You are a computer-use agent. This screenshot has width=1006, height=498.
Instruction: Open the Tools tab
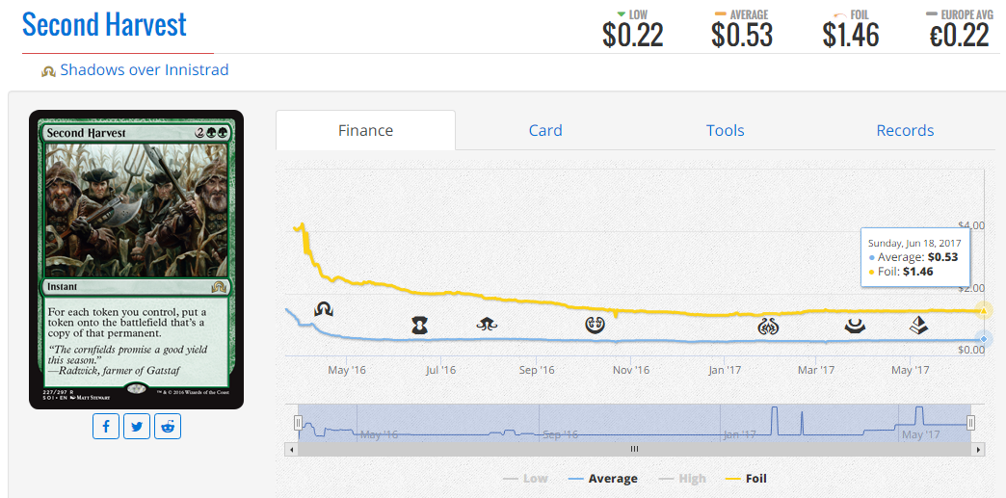click(x=725, y=130)
